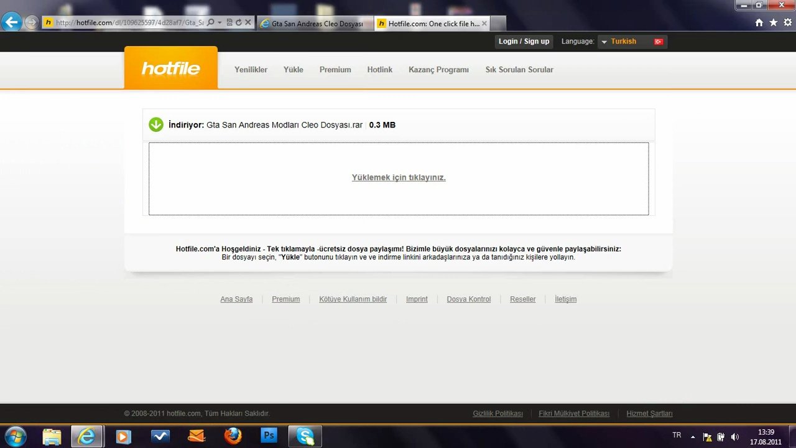The height and width of the screenshot is (448, 796).
Task: Click the 0.3 MB file size text
Action: pyautogui.click(x=382, y=125)
